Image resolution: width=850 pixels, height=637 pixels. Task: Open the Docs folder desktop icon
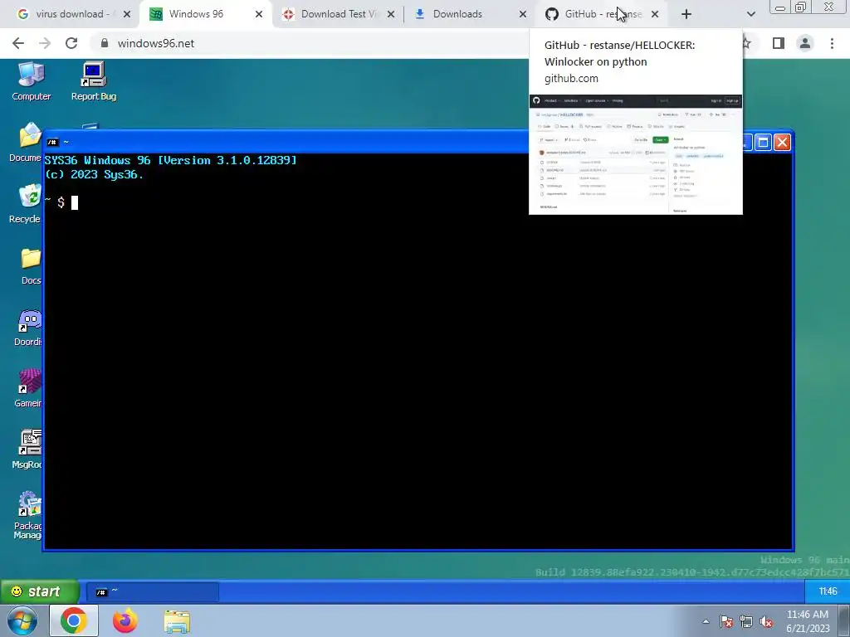[31, 265]
